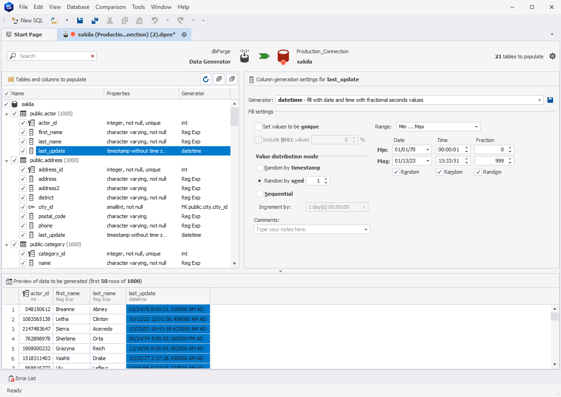The width and height of the screenshot is (561, 397).
Task: Collapse the settings pane with bottom chevron
Action: [280, 271]
